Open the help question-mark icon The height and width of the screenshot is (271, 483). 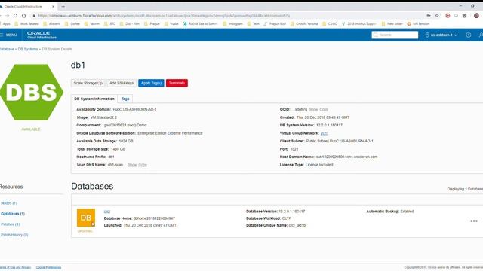(x=468, y=35)
